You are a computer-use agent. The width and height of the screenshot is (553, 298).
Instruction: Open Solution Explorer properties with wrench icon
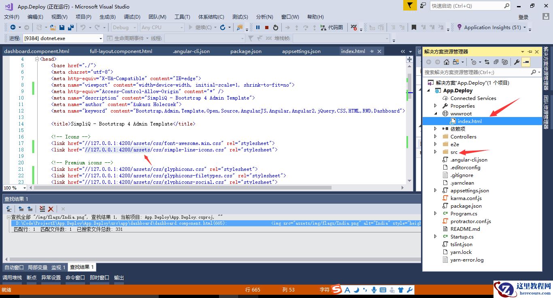[517, 62]
